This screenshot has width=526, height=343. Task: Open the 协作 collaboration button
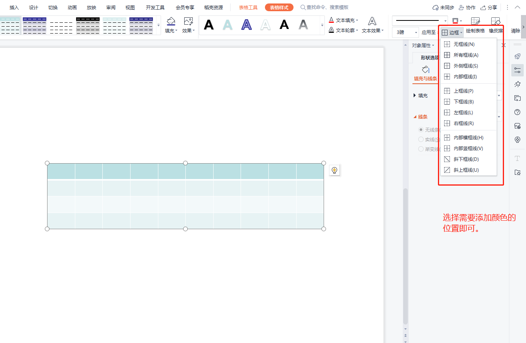(x=467, y=7)
